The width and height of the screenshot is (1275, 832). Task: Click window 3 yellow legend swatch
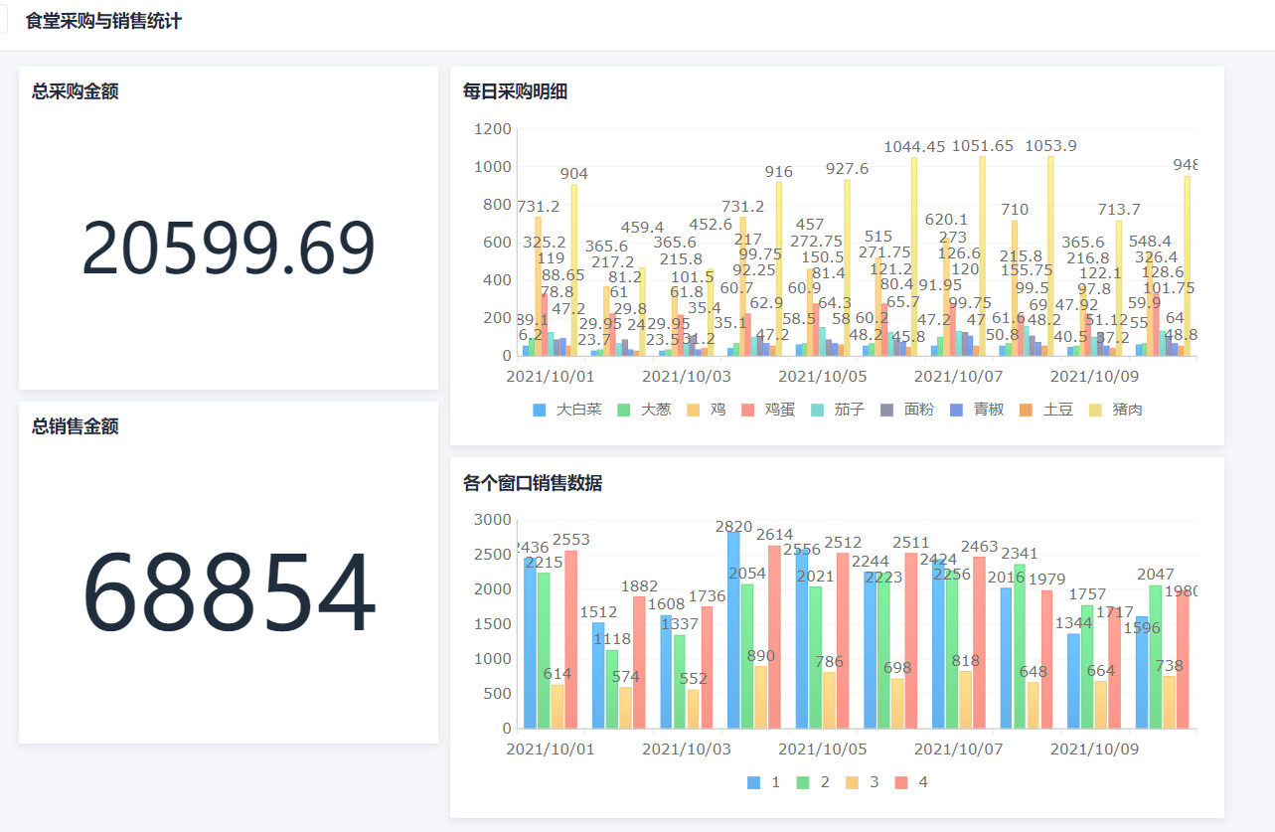(853, 782)
